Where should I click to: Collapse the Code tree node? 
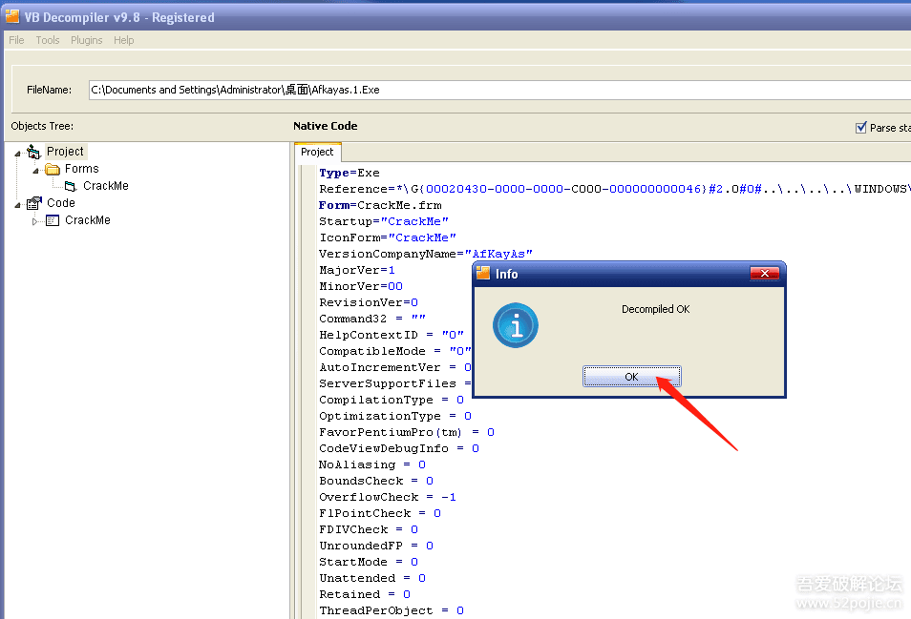[18, 203]
